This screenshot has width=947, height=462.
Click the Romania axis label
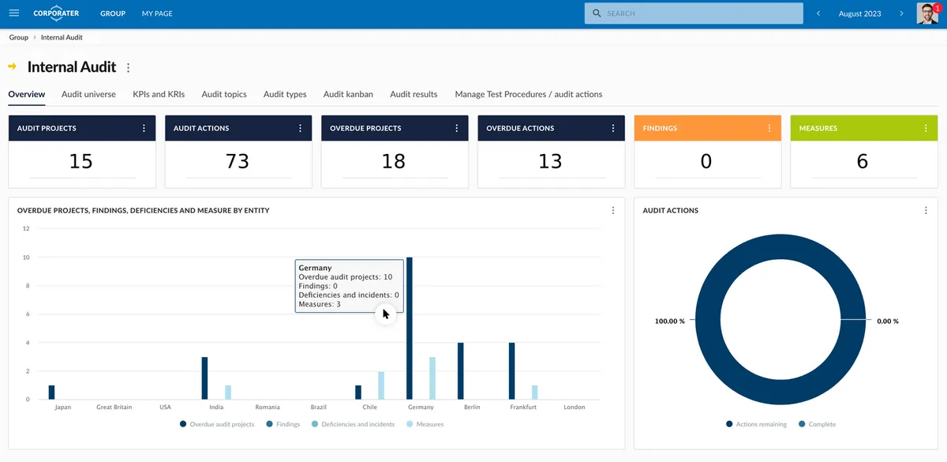268,408
